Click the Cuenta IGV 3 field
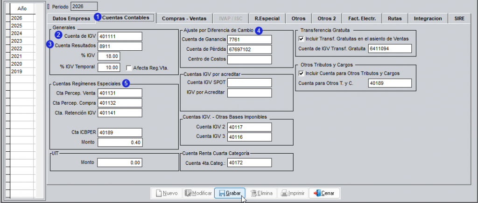 249,137
